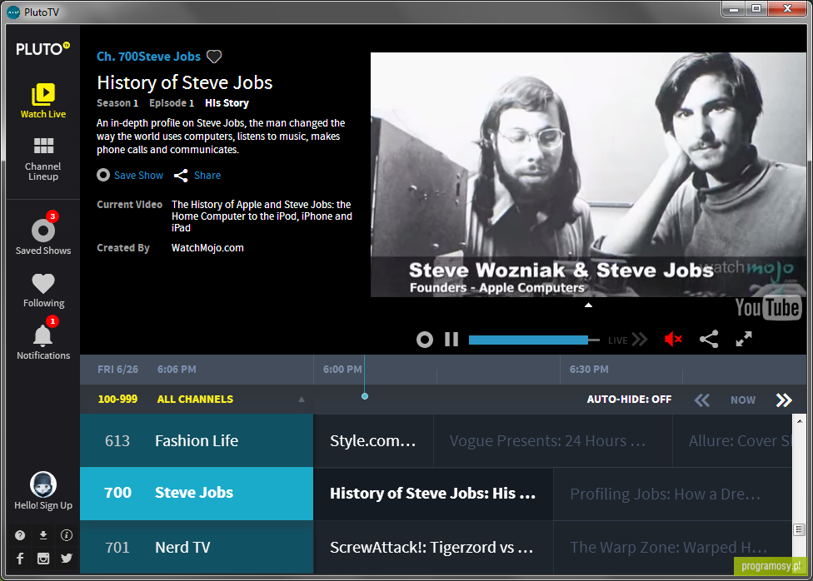813x581 pixels.
Task: Click the PLUTO logo
Action: pos(42,49)
